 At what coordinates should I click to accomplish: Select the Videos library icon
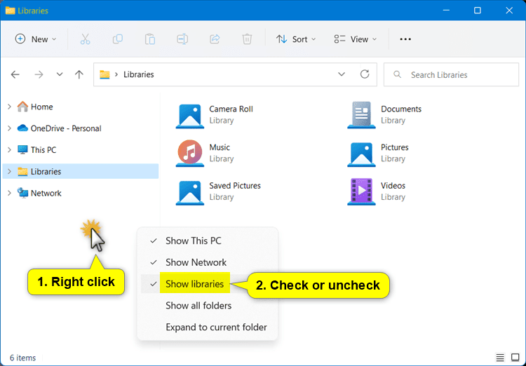coord(361,192)
